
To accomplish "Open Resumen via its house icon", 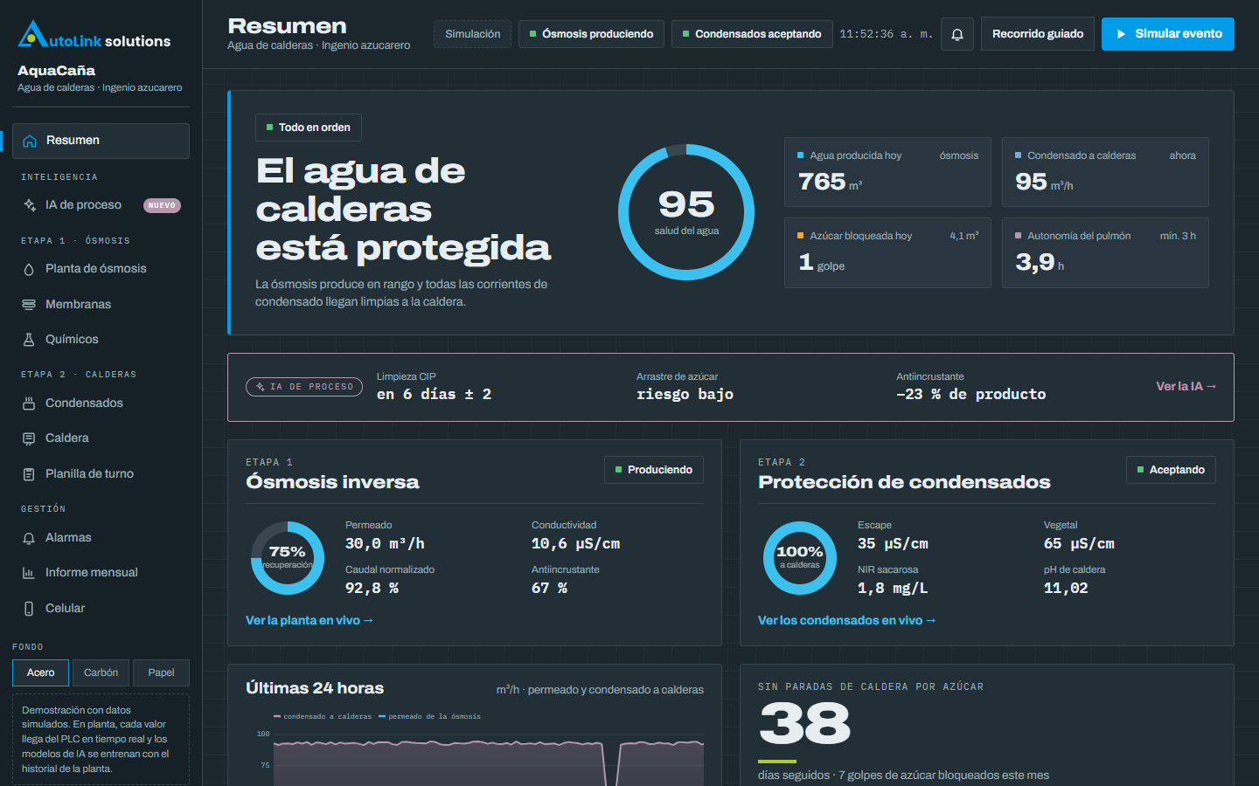I will [30, 141].
